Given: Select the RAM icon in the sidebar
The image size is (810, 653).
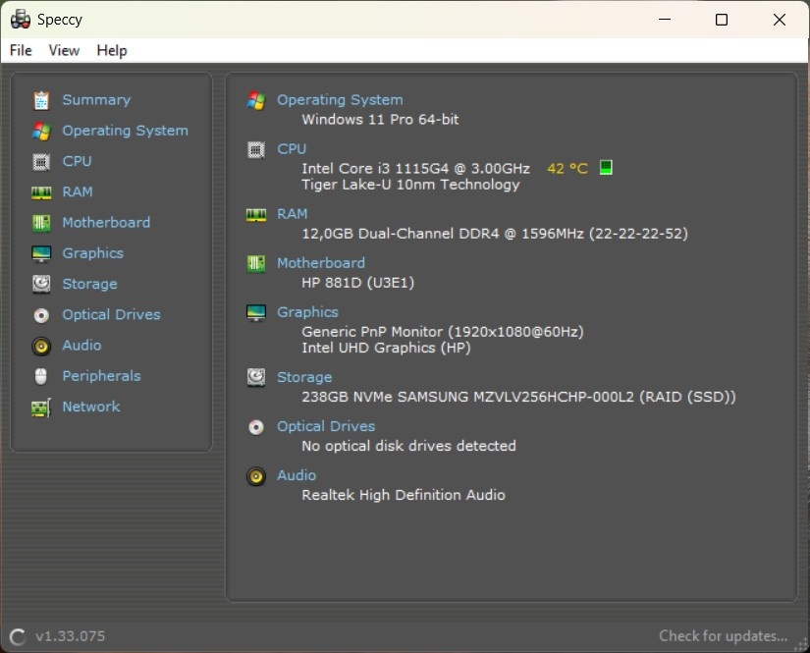Looking at the screenshot, I should [x=40, y=191].
